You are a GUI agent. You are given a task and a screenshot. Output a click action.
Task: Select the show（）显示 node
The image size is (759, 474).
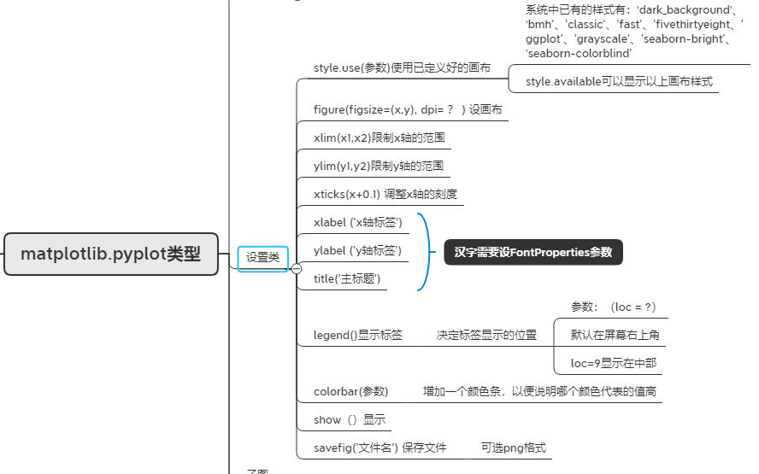tap(350, 420)
